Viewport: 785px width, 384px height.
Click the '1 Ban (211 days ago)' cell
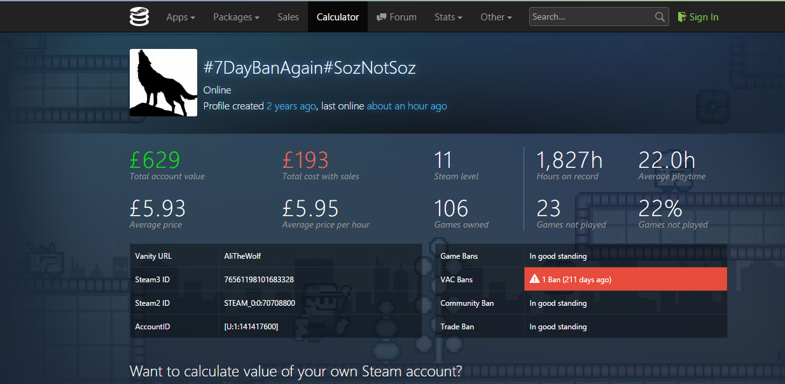(x=625, y=279)
